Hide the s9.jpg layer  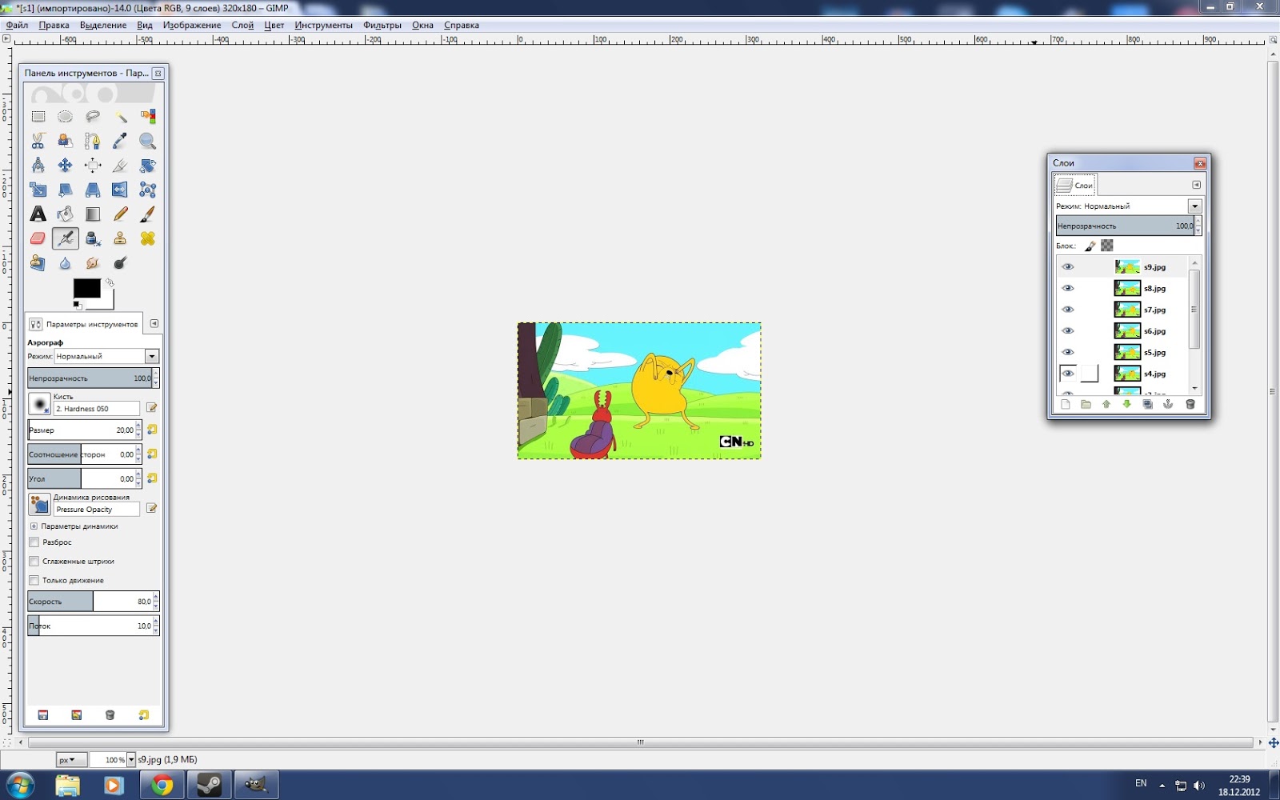tap(1067, 267)
